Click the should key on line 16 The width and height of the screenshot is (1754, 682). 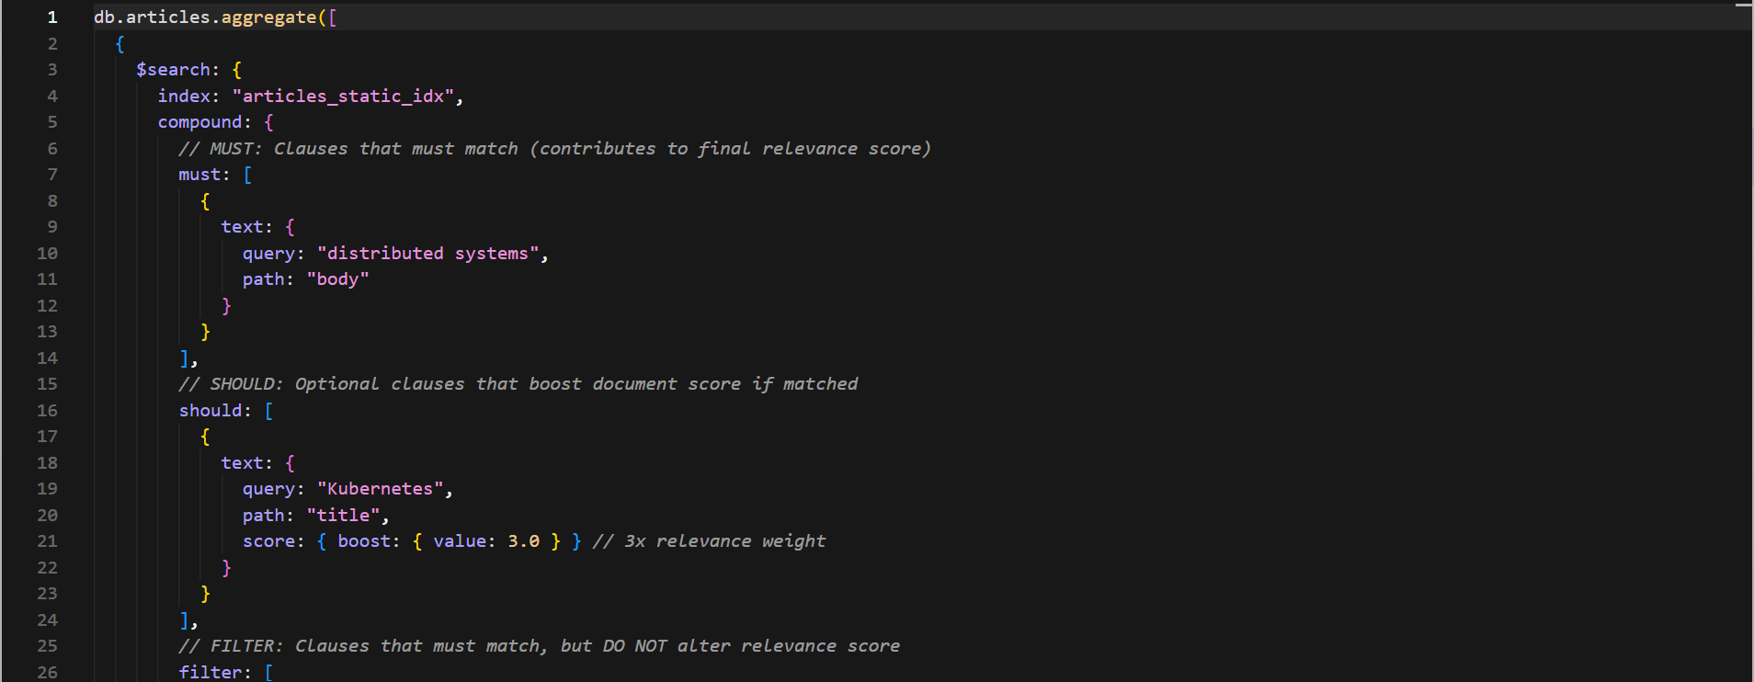(x=211, y=411)
